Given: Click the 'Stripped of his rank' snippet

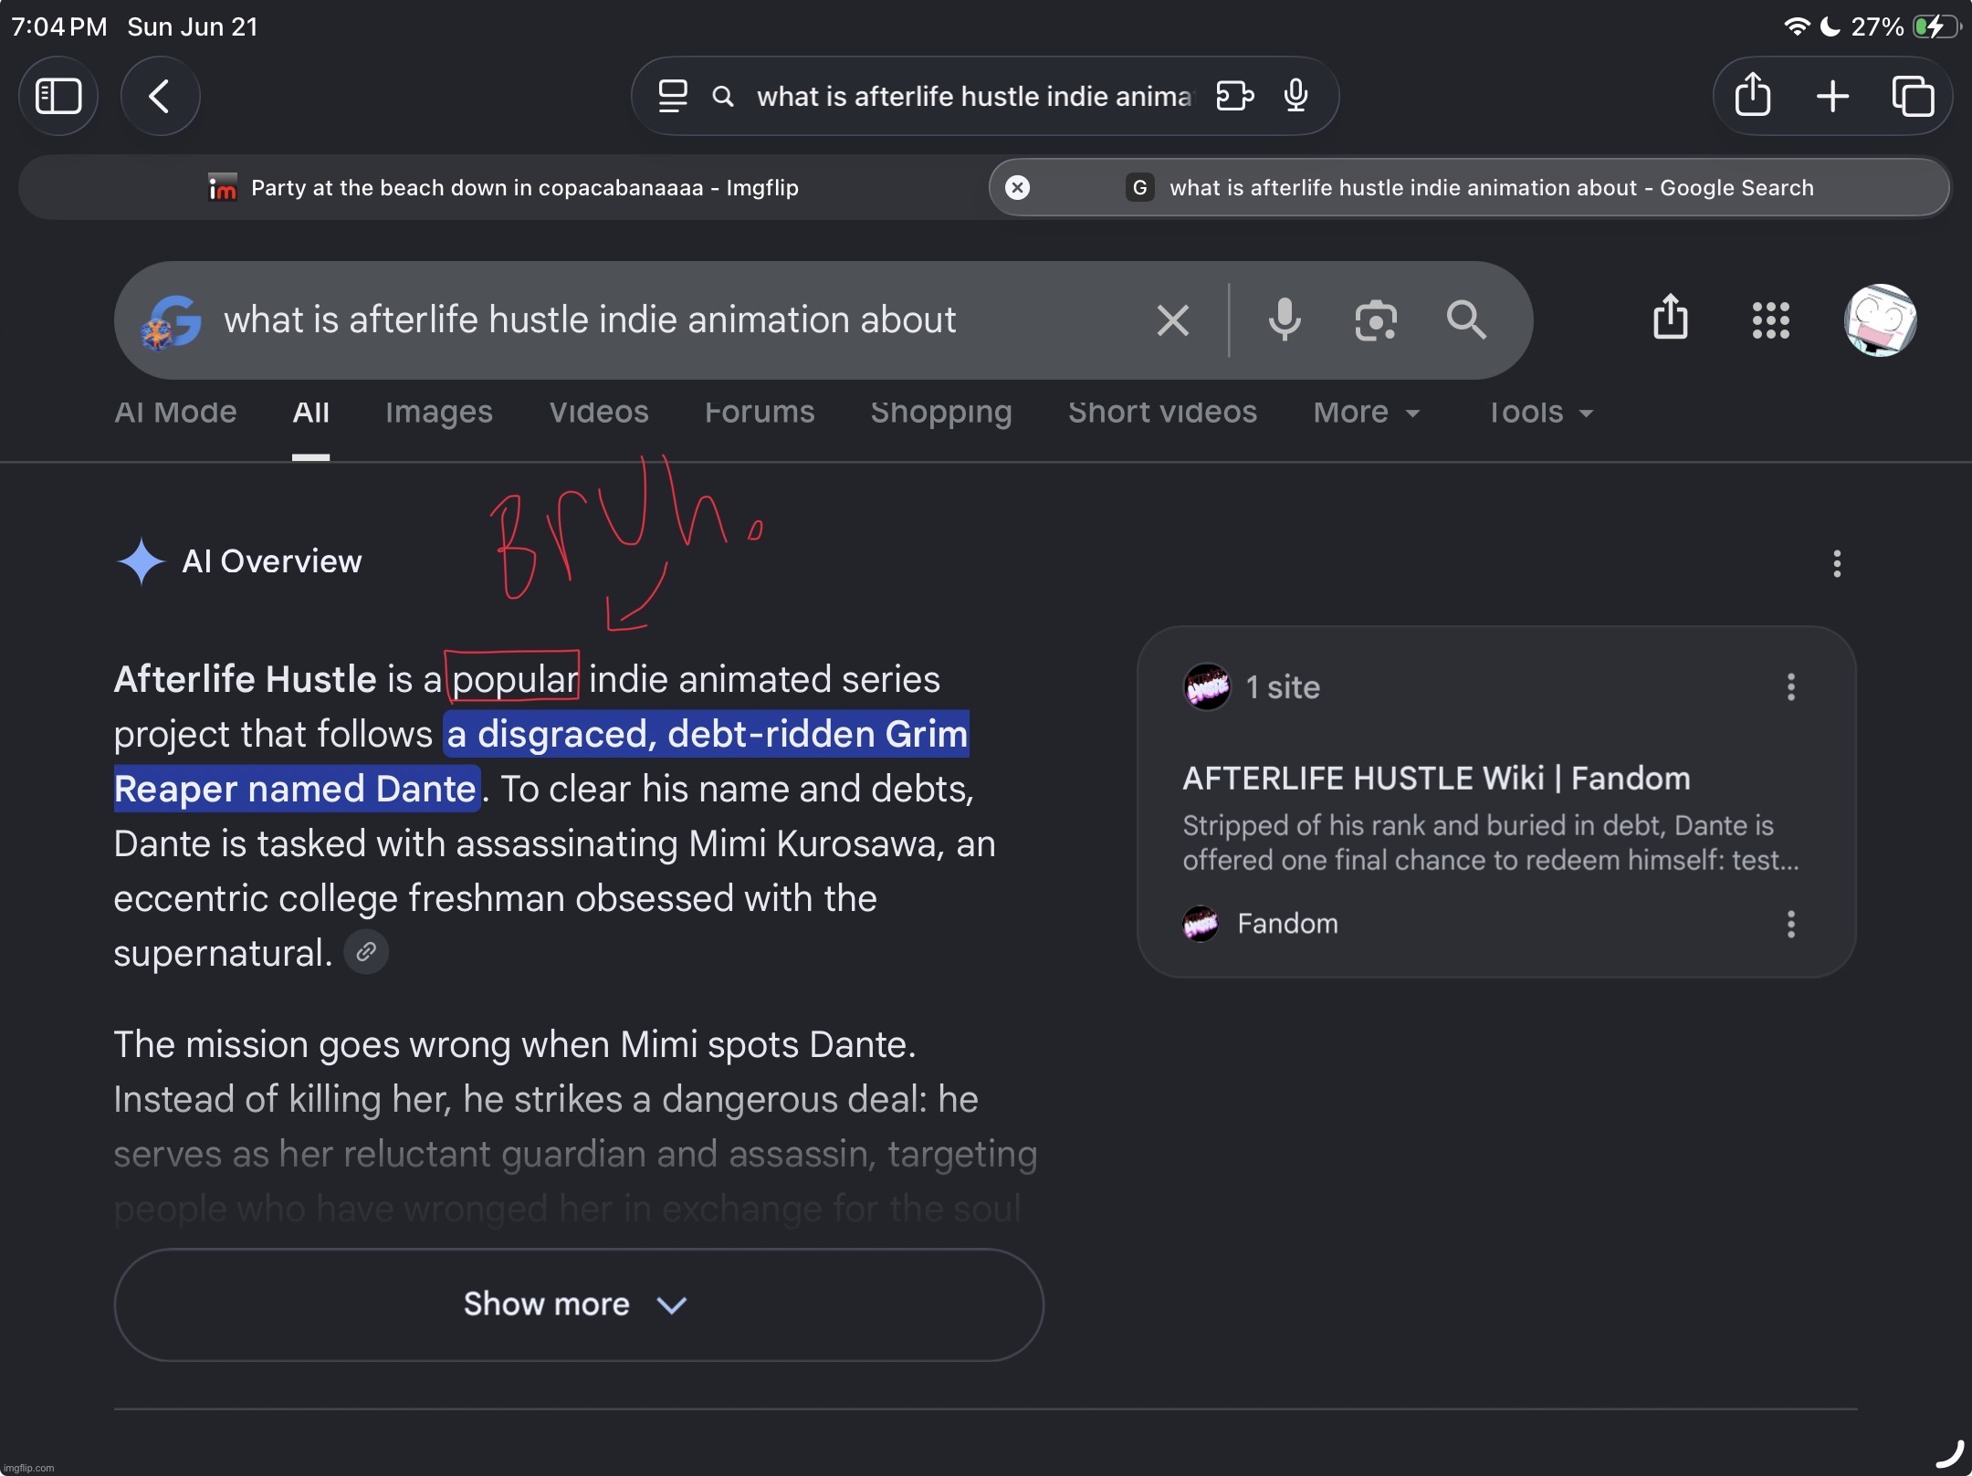Looking at the screenshot, I should click(x=1491, y=843).
